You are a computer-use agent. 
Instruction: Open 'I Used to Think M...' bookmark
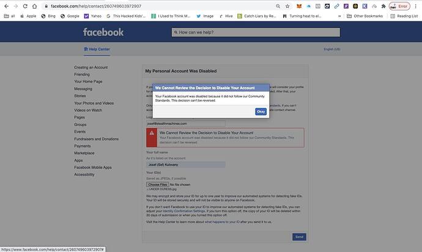171,16
